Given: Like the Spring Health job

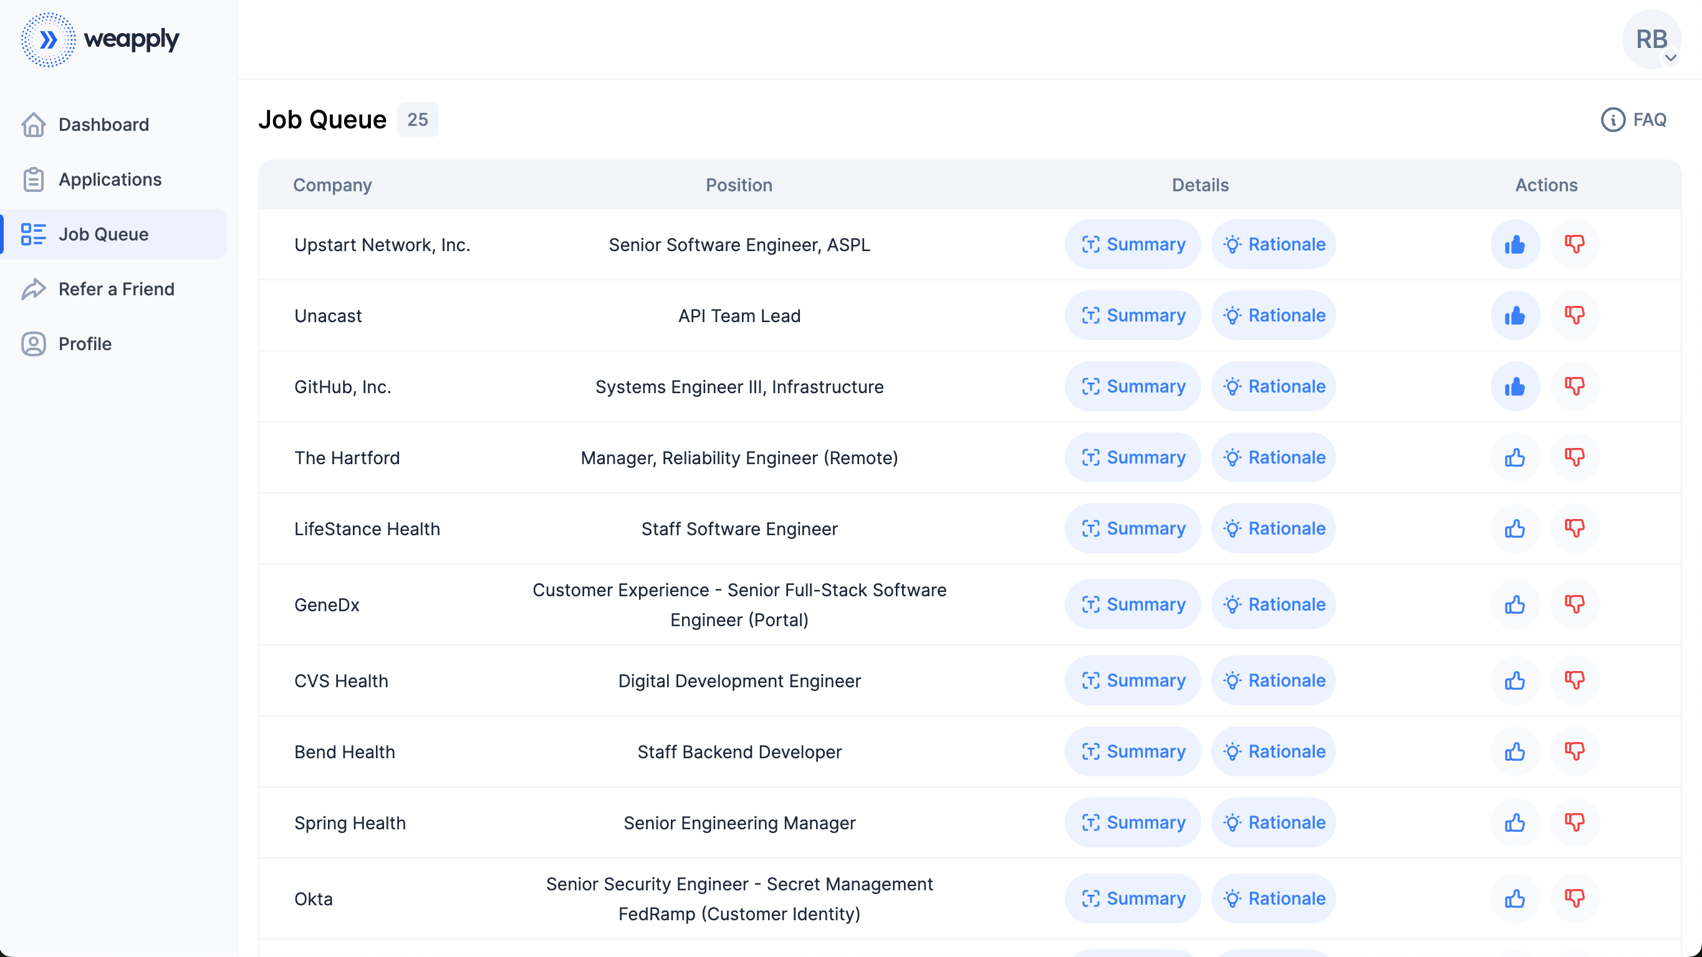Looking at the screenshot, I should (x=1514, y=823).
